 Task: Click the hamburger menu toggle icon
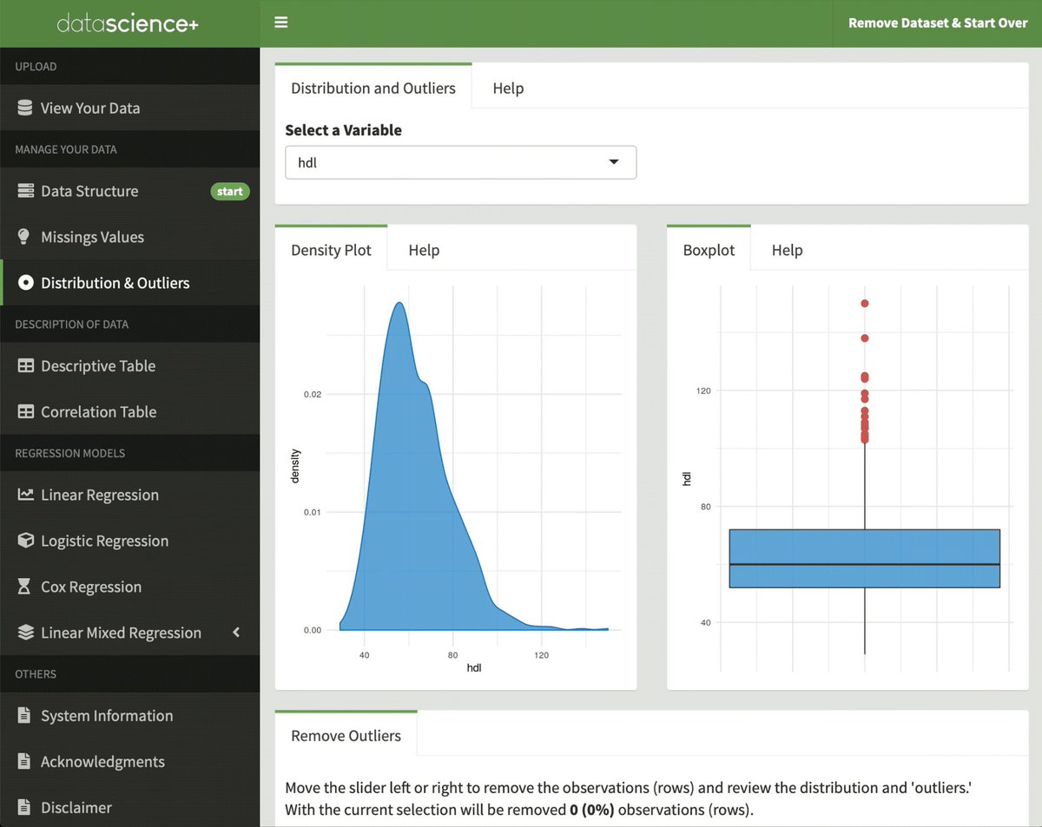(280, 23)
